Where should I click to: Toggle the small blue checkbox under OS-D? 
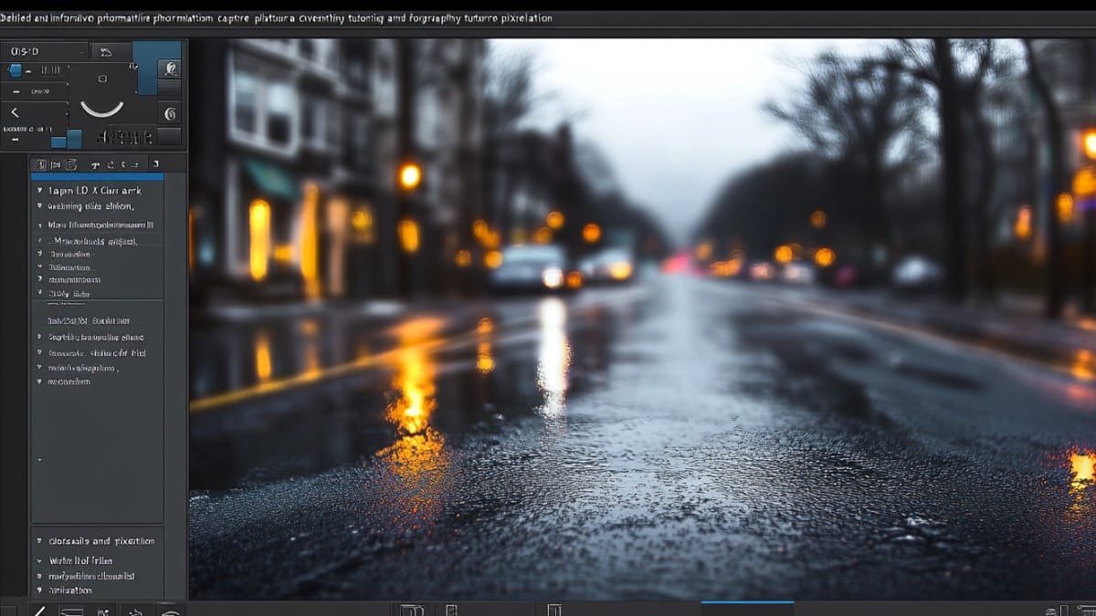16,70
